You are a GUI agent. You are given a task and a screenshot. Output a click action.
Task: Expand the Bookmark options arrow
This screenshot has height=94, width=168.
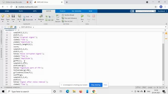(x=35, y=20)
